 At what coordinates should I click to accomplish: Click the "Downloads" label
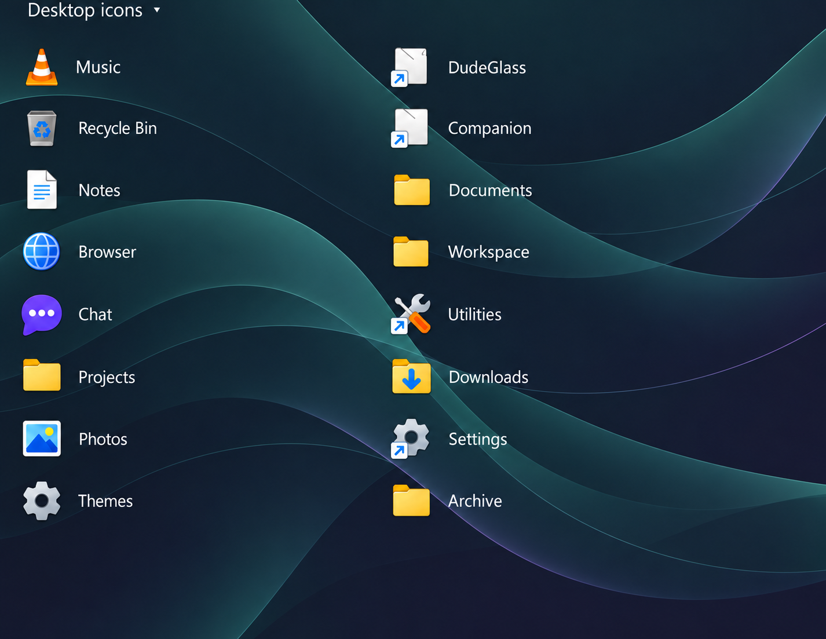click(488, 377)
